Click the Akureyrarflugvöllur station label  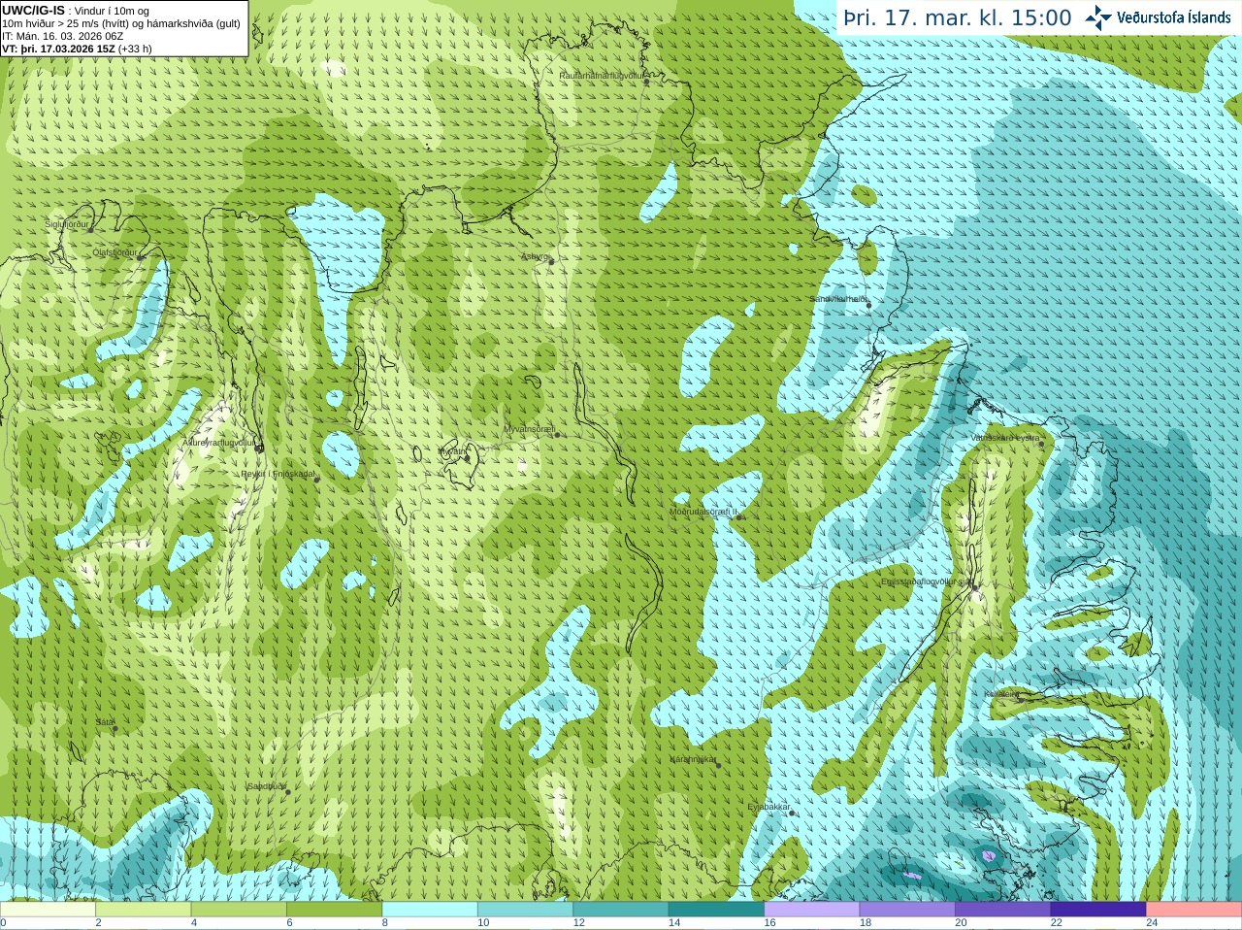click(219, 443)
